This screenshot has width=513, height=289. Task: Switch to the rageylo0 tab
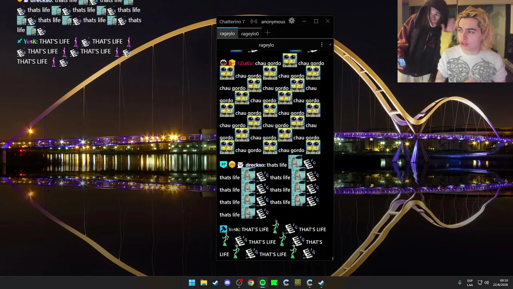click(x=250, y=34)
